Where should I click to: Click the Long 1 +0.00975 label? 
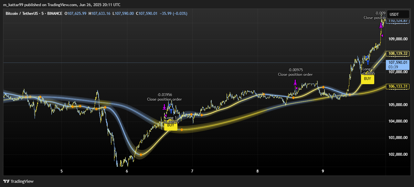[x=171, y=120]
